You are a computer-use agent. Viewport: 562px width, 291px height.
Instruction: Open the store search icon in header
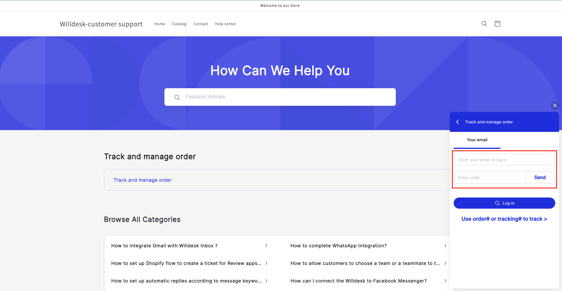pos(484,24)
